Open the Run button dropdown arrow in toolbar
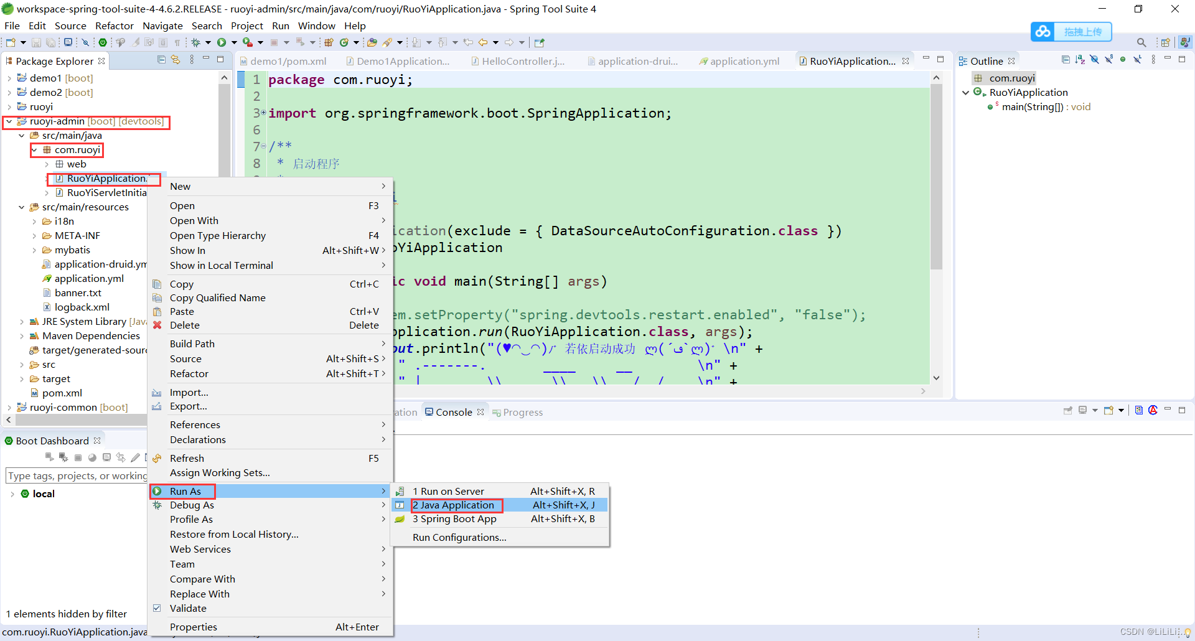Viewport: 1195px width, 641px height. tap(234, 42)
